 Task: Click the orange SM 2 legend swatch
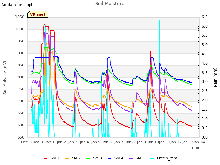point(67,159)
